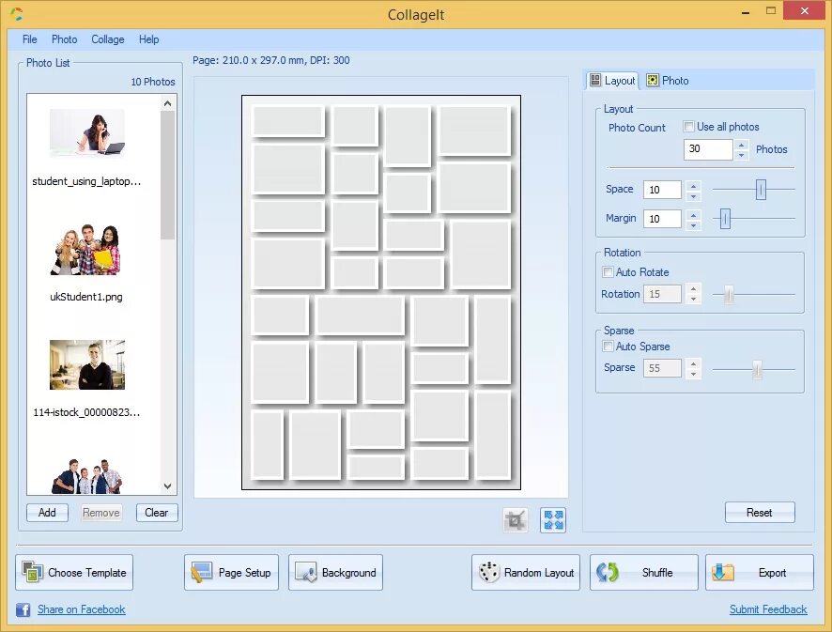Click the CollageIt app logo icon
This screenshot has height=632, width=832.
pyautogui.click(x=17, y=14)
